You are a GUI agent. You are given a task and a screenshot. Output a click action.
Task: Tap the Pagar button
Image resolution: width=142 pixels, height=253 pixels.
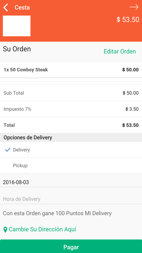tap(71, 246)
